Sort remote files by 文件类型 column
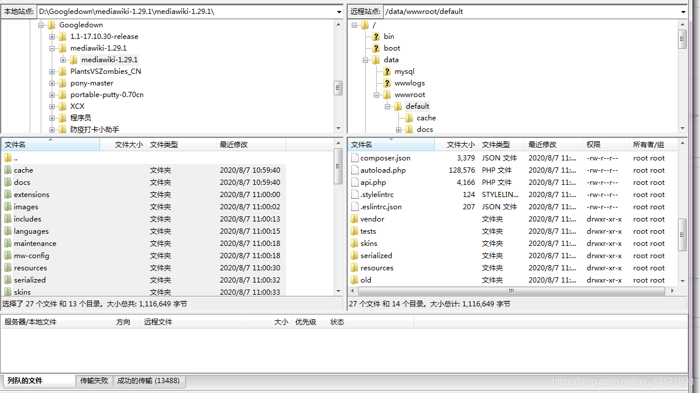The image size is (700, 393). pos(501,145)
